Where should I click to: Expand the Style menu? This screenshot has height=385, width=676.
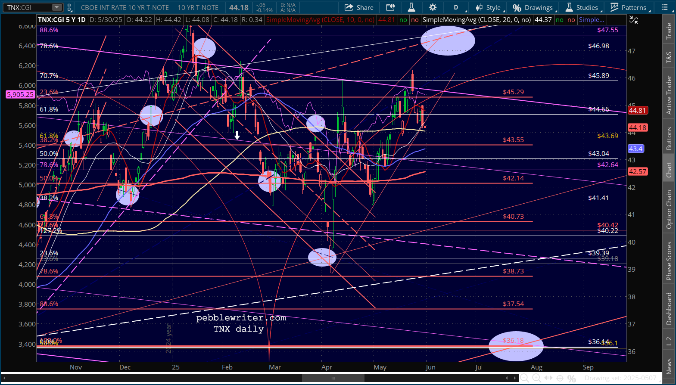pos(488,7)
